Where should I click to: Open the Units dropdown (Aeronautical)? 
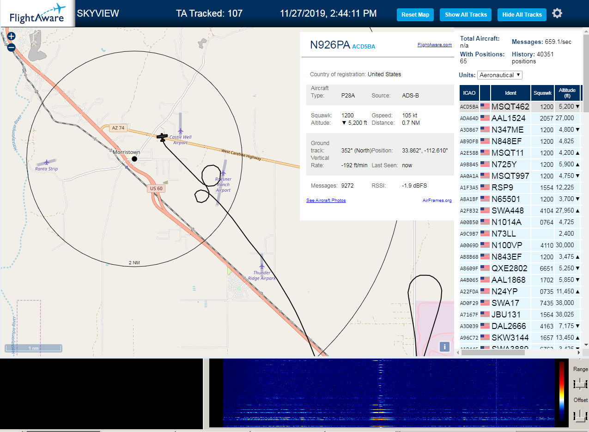click(500, 75)
